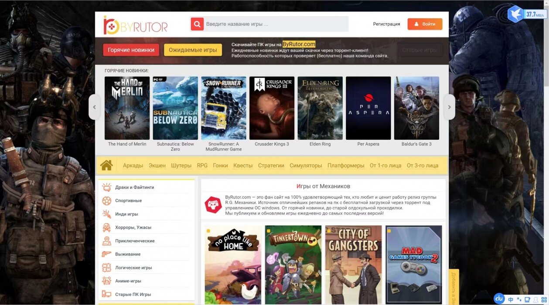
Task: Click the soccer ball icon beside Спортивные
Action: [x=106, y=201]
